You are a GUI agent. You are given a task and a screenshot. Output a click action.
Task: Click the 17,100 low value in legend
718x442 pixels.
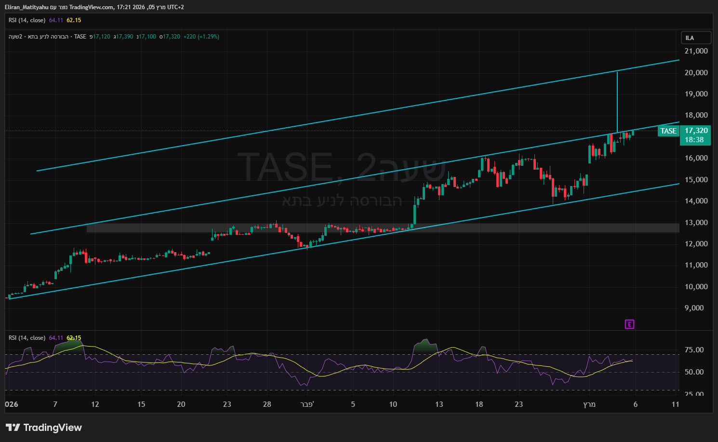[x=147, y=37]
